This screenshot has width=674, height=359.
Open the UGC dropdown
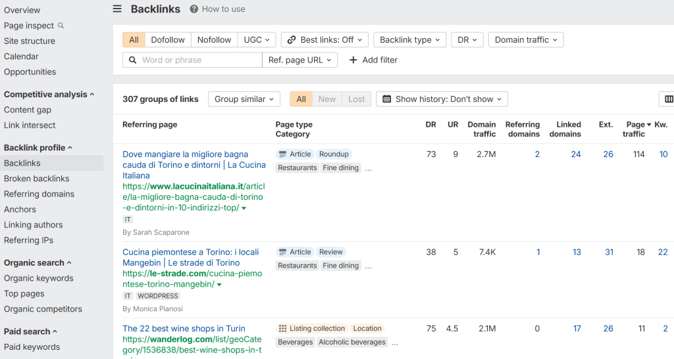(257, 40)
